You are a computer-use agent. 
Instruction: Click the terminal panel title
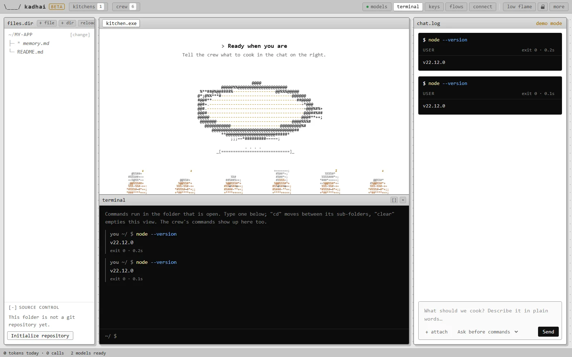114,200
